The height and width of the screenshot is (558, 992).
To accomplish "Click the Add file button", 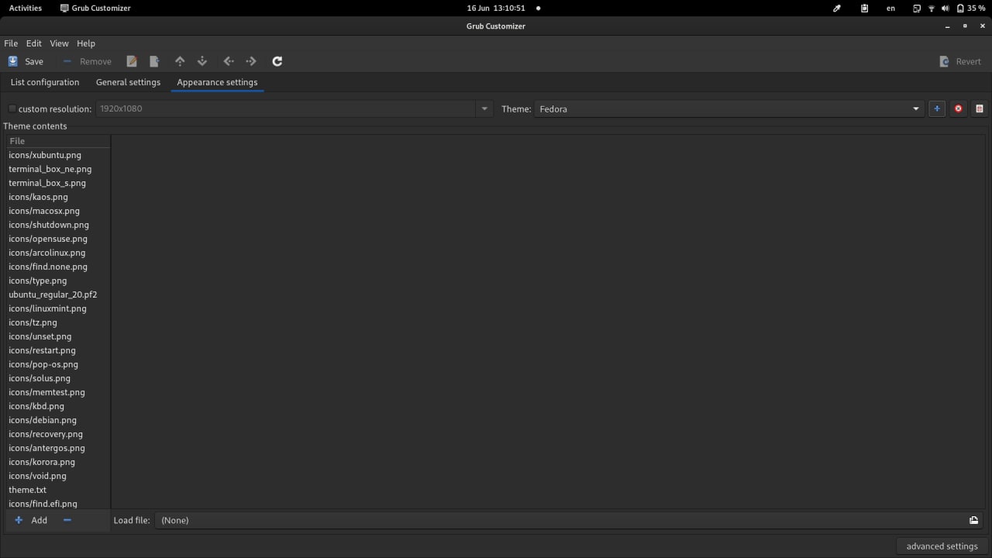I will click(x=31, y=520).
